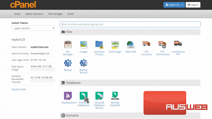Open the Remote MySQL icon
The image size is (212, 119).
tap(115, 96)
